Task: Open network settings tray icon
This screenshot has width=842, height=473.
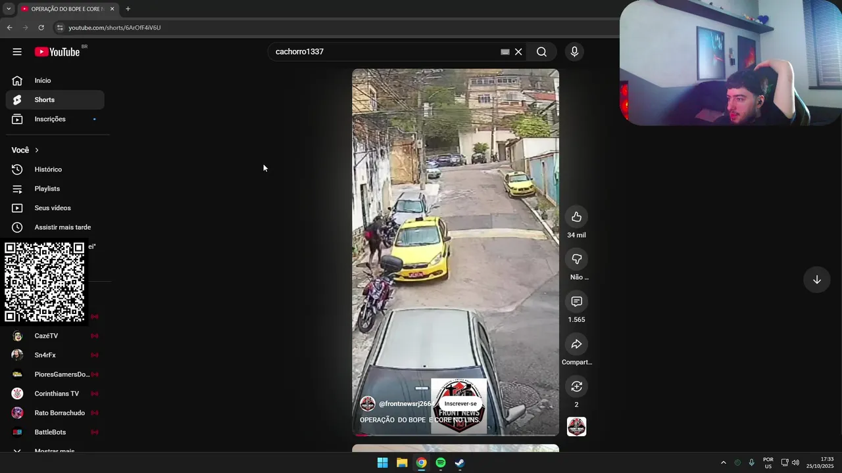Action: click(785, 462)
